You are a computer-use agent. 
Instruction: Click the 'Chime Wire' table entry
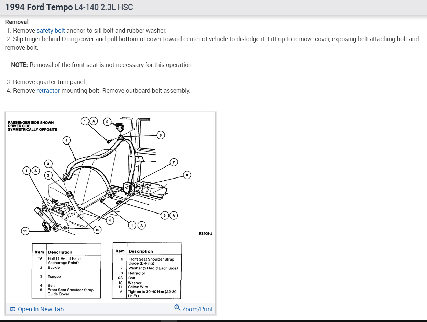pos(138,287)
